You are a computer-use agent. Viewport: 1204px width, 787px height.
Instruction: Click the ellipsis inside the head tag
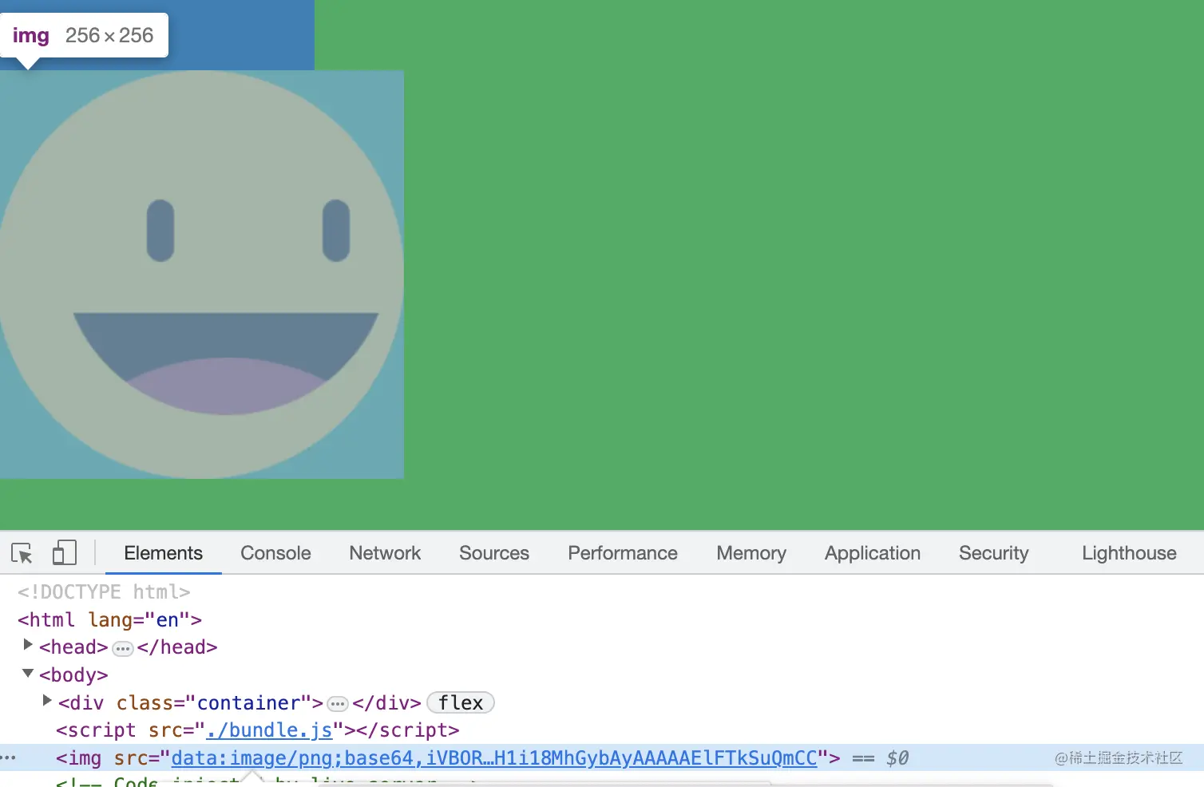(x=122, y=649)
